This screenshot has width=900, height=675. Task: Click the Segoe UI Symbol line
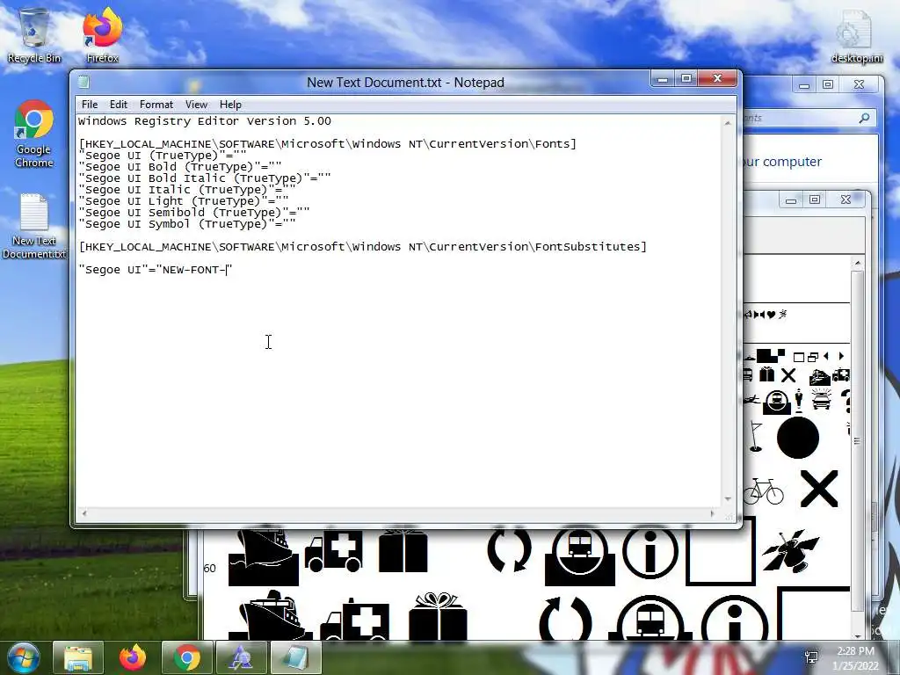point(187,224)
